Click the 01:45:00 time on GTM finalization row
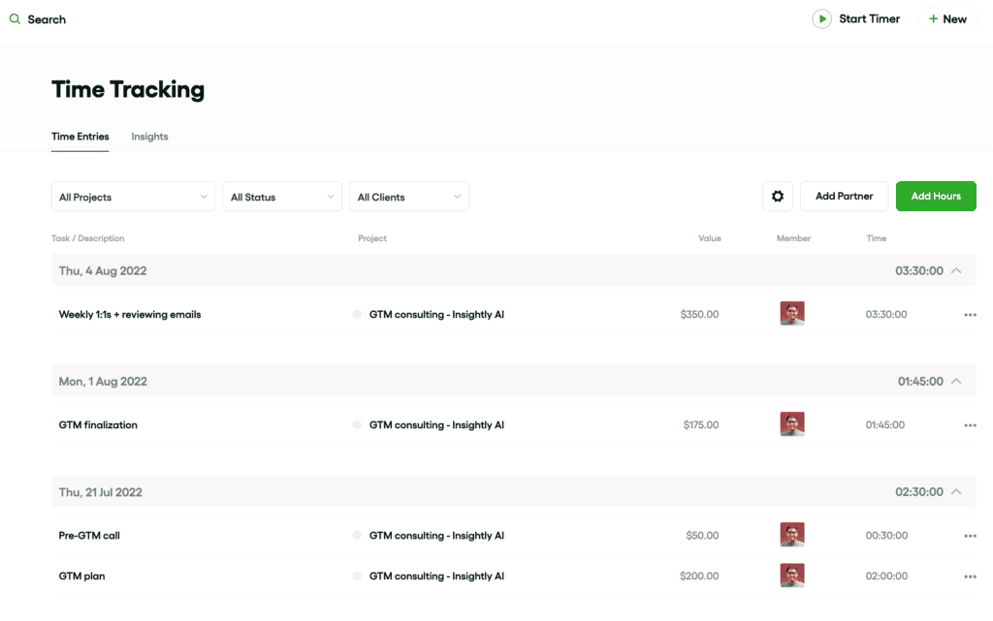Screen dimensions: 993x621 point(885,425)
